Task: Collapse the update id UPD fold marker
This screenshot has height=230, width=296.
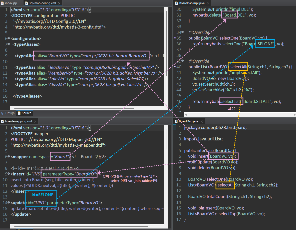Action: (9, 202)
